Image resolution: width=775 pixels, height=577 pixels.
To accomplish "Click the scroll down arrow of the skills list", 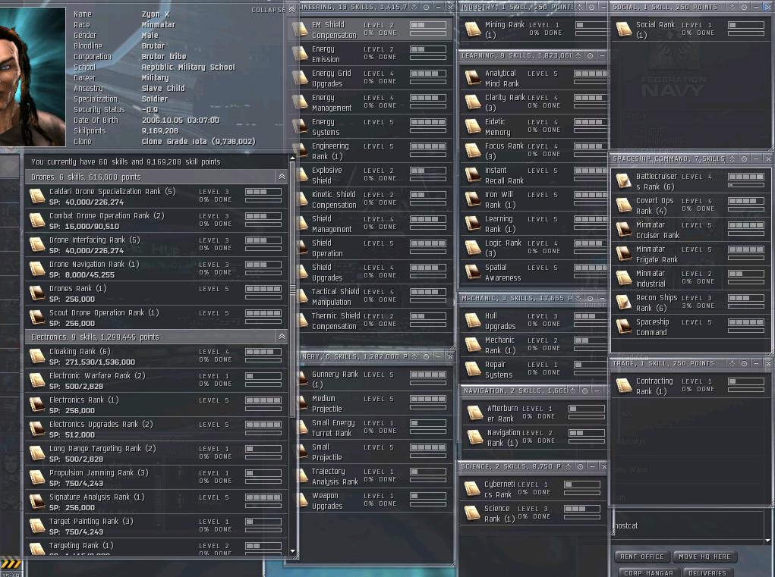I will [292, 550].
